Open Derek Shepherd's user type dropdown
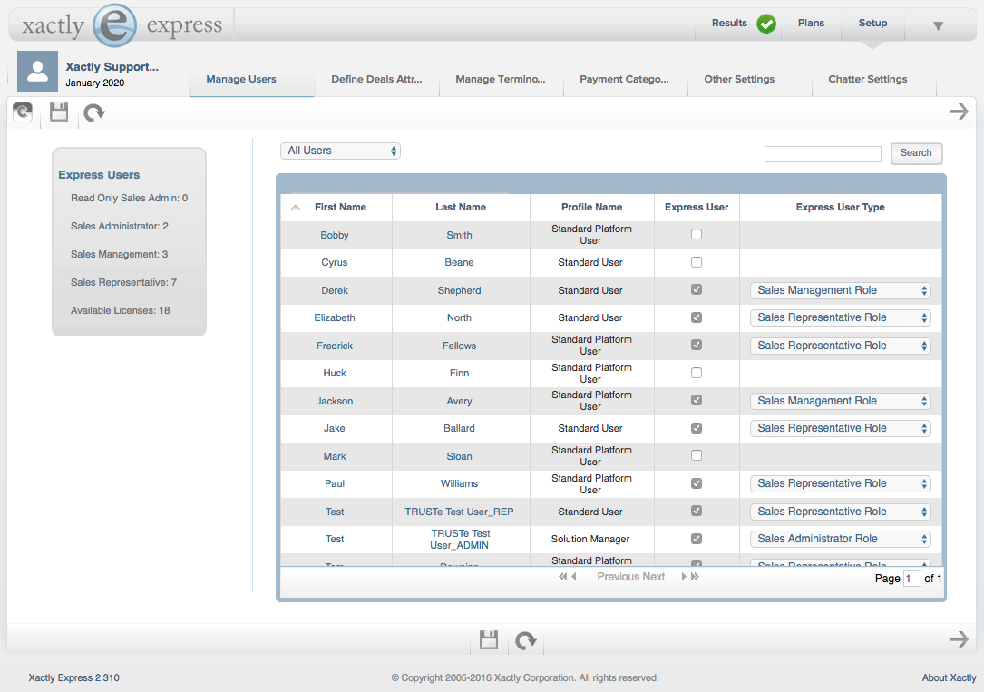This screenshot has height=692, width=984. pyautogui.click(x=841, y=290)
